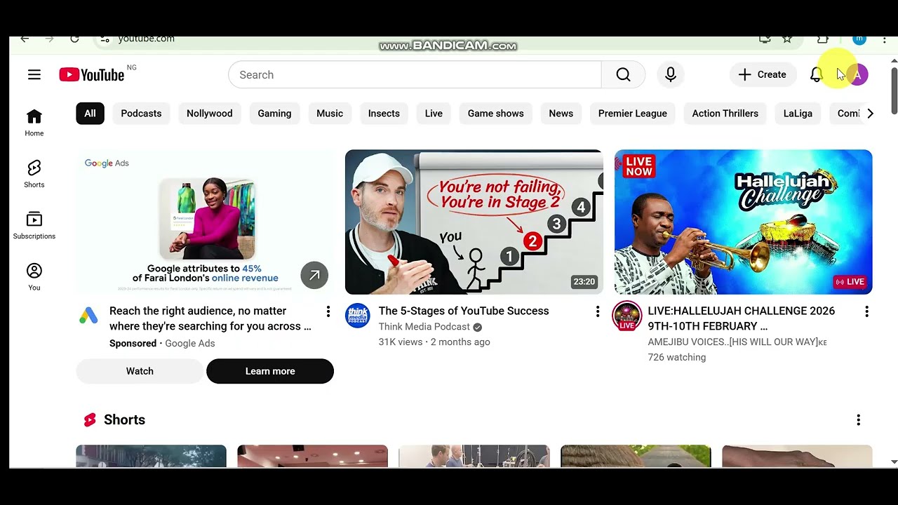The height and width of the screenshot is (505, 898).
Task: Click the 31K views text
Action: click(x=401, y=342)
